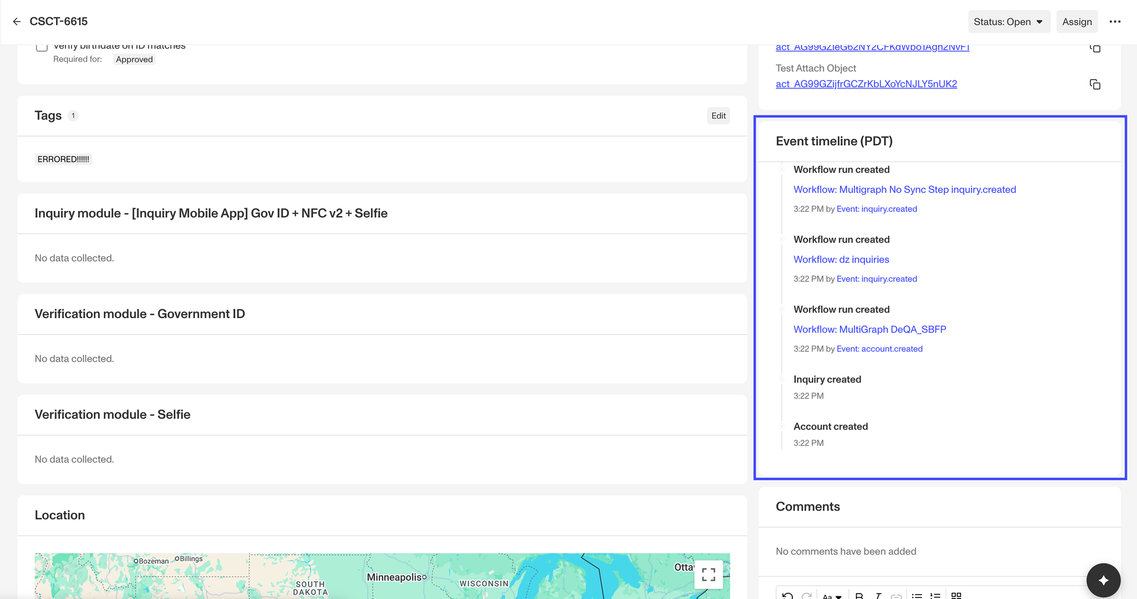Copy the Test Attach Object ID
1137x599 pixels.
coord(1095,84)
